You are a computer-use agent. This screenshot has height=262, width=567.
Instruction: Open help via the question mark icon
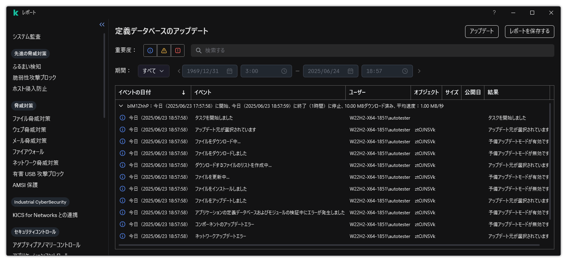pos(494,13)
